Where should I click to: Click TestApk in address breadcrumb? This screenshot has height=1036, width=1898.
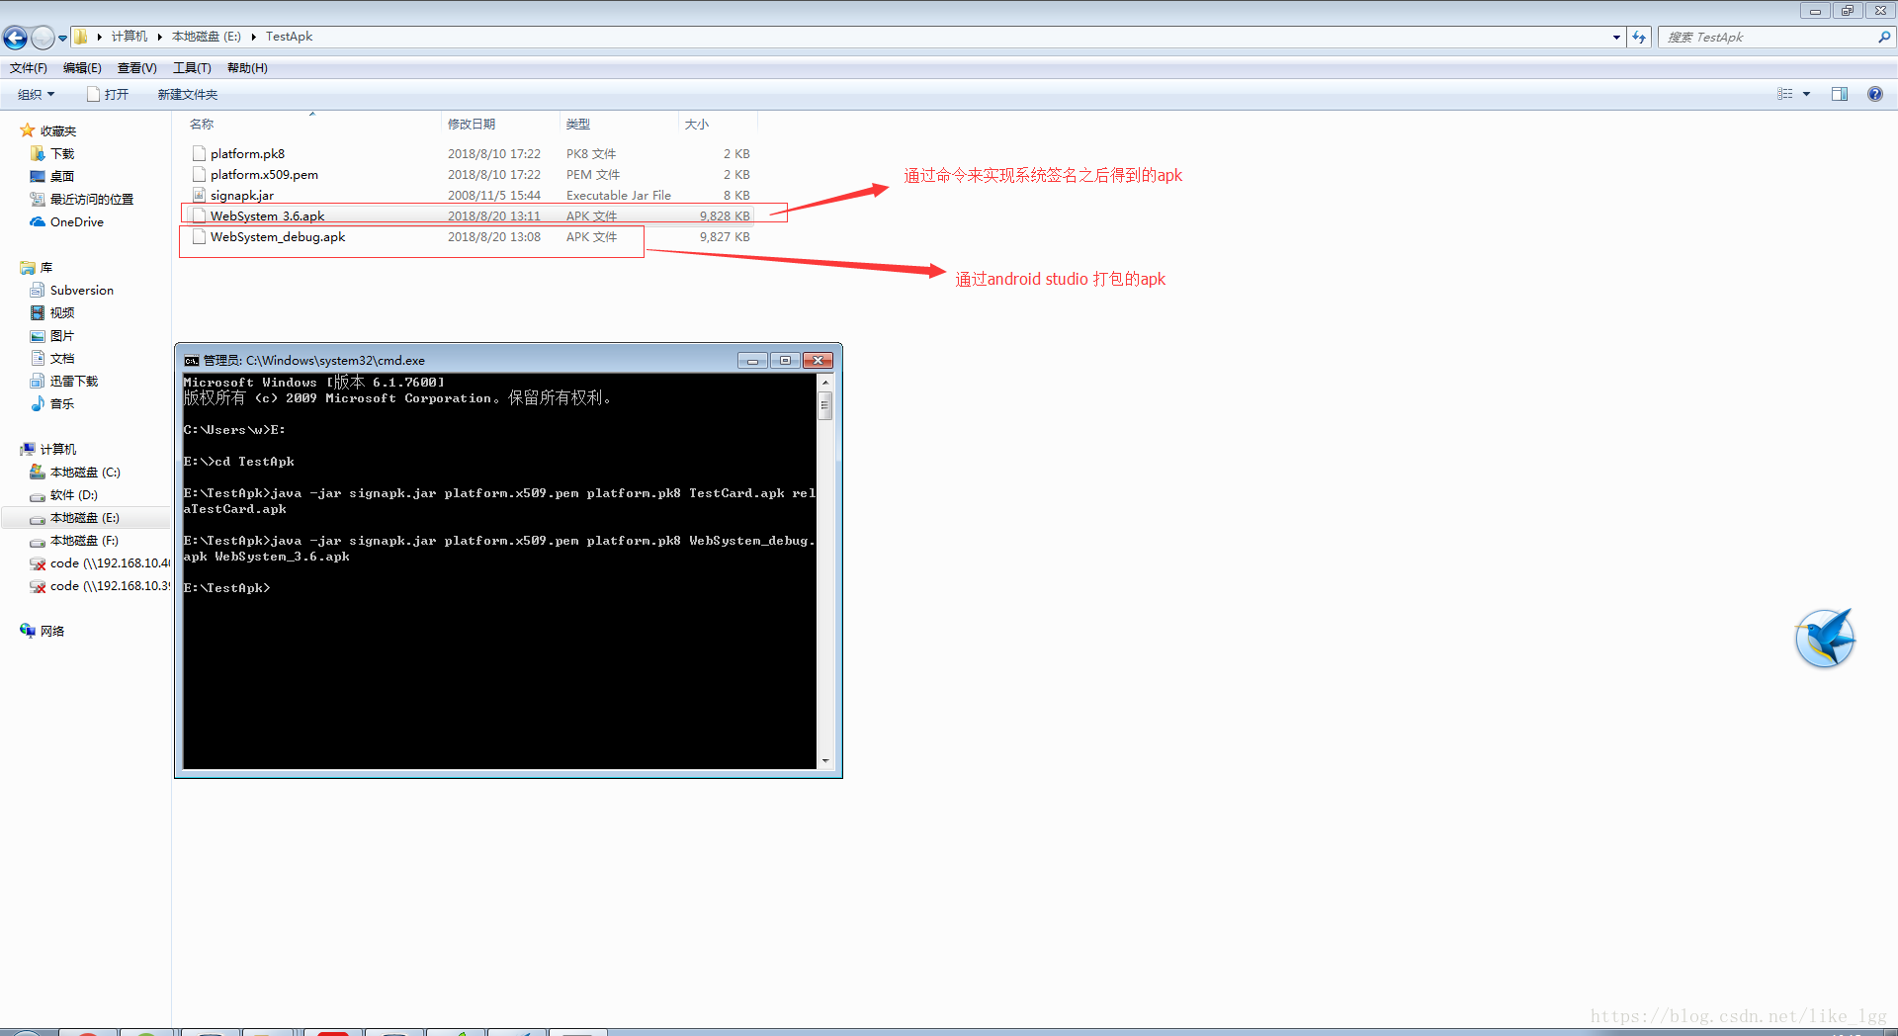click(x=289, y=37)
